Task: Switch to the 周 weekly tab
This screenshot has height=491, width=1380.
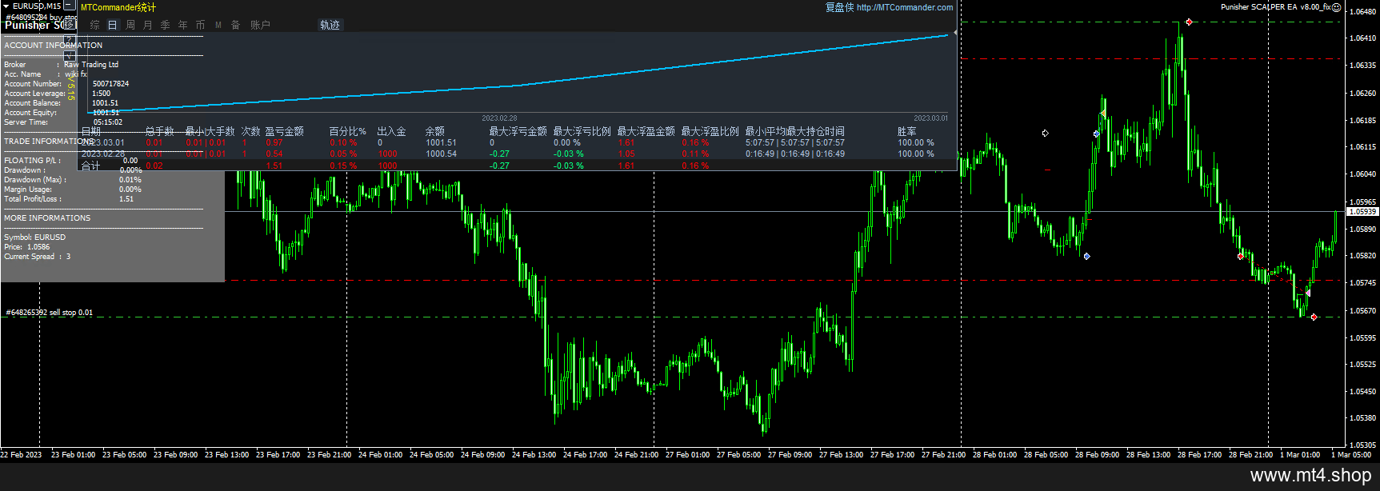Action: coord(130,26)
